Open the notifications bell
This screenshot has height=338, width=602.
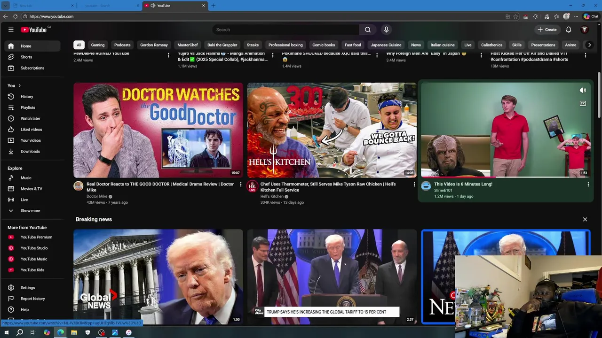(569, 30)
